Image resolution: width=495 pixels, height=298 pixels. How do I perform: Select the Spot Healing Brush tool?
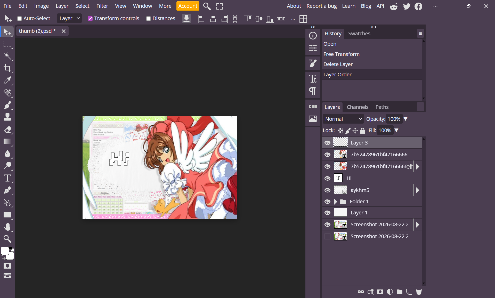pos(7,93)
